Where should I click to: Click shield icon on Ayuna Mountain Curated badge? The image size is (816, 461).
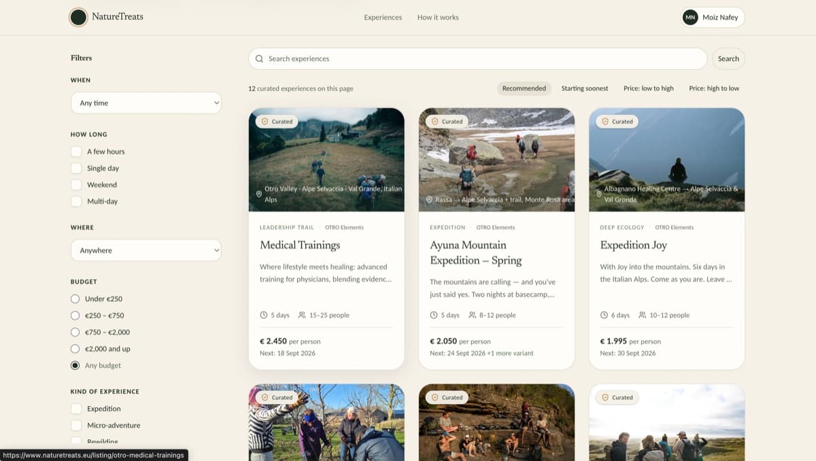(x=435, y=122)
